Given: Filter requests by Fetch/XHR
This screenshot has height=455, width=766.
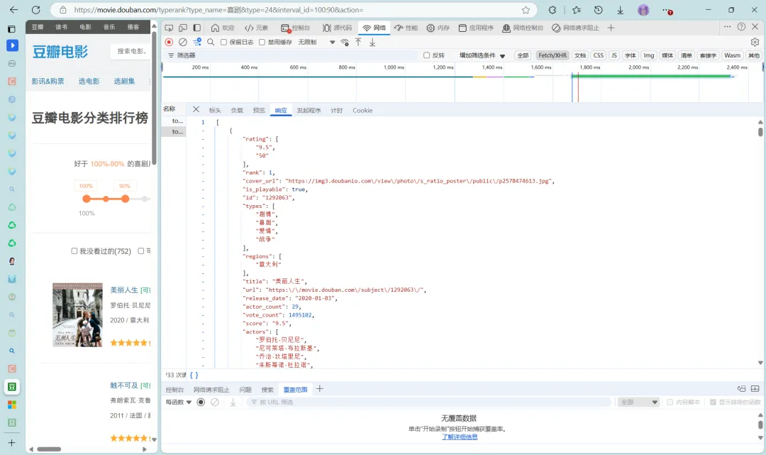Looking at the screenshot, I should 553,55.
